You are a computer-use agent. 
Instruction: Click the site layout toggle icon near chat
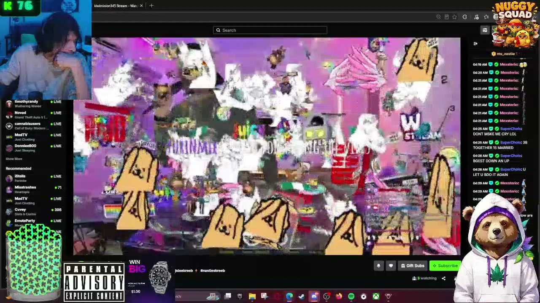485,30
